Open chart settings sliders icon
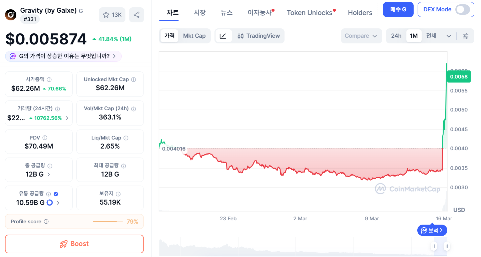The width and height of the screenshot is (481, 257). pyautogui.click(x=466, y=36)
